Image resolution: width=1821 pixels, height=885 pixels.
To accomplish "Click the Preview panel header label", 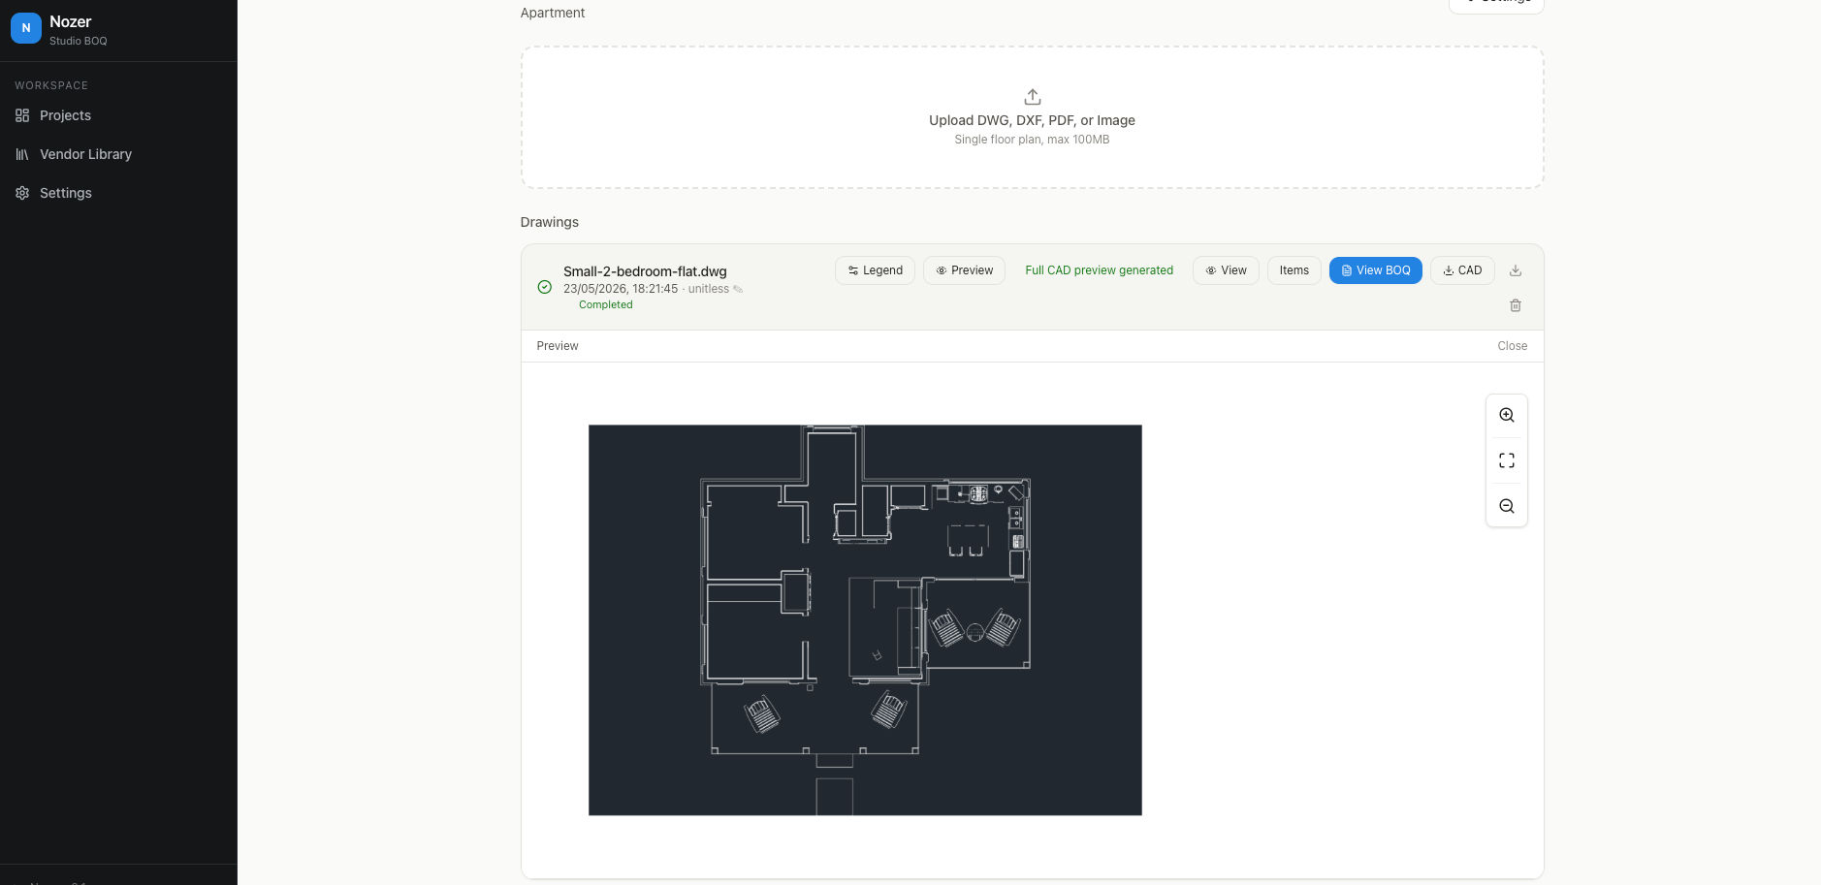I will pos(558,346).
